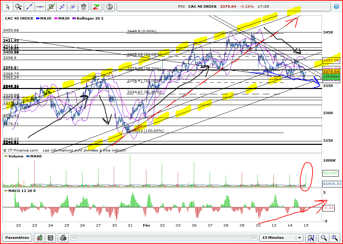
Task: Activate the magnifier zoom tool
Action: point(19,6)
